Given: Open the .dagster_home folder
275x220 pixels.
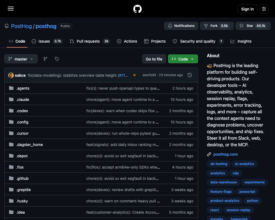Looking at the screenshot, I should pos(29,145).
